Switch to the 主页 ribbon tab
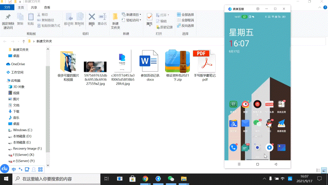328x185 pixels. 21,7
